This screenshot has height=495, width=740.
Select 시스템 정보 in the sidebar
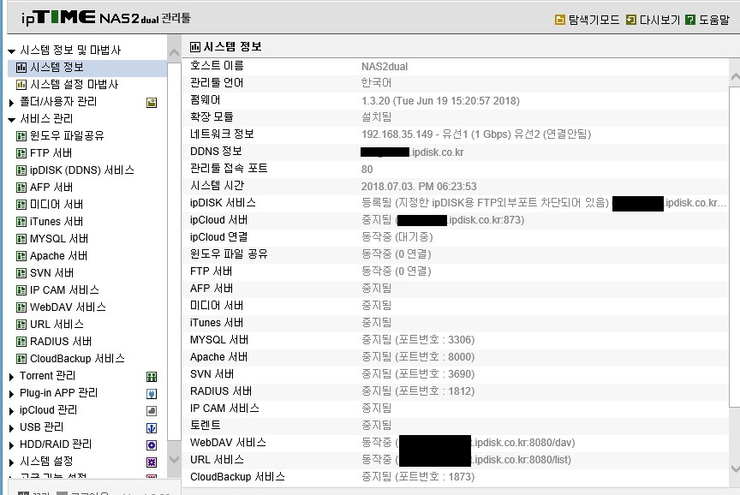(x=87, y=68)
